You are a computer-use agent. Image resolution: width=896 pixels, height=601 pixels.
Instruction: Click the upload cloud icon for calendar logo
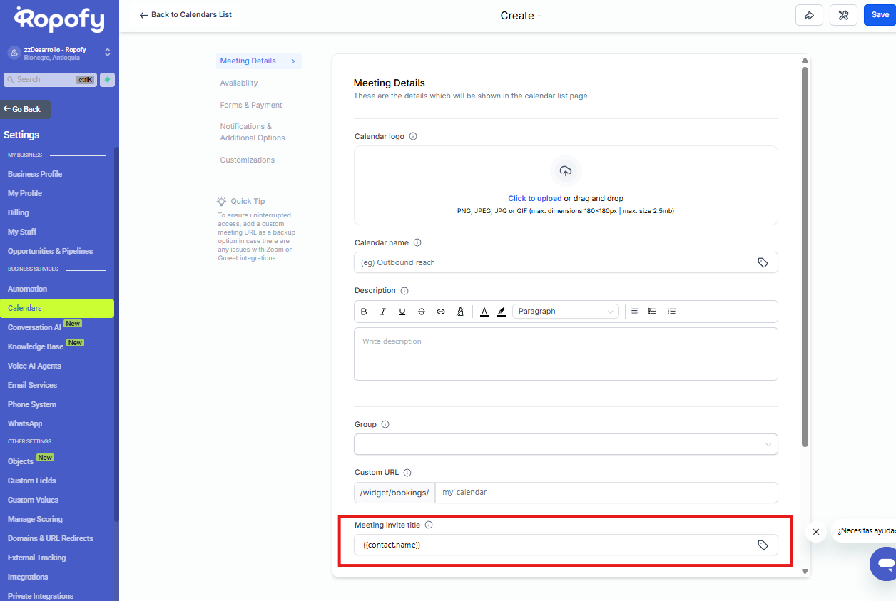566,171
